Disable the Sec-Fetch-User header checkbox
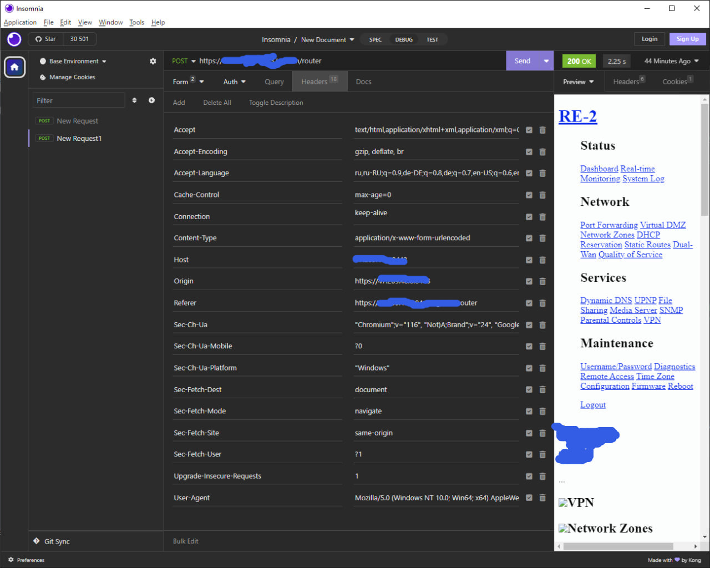Viewport: 710px width, 568px height. pos(529,454)
